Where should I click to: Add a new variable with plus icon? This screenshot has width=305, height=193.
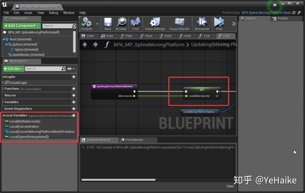74,102
